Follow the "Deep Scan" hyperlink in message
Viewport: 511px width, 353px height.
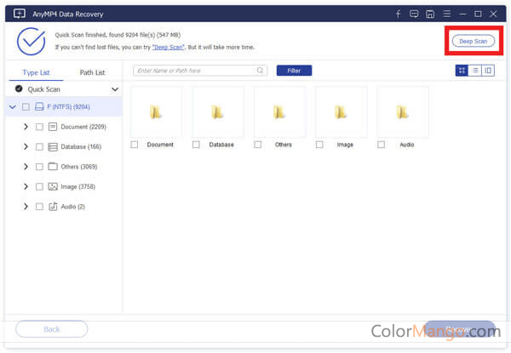tap(169, 47)
